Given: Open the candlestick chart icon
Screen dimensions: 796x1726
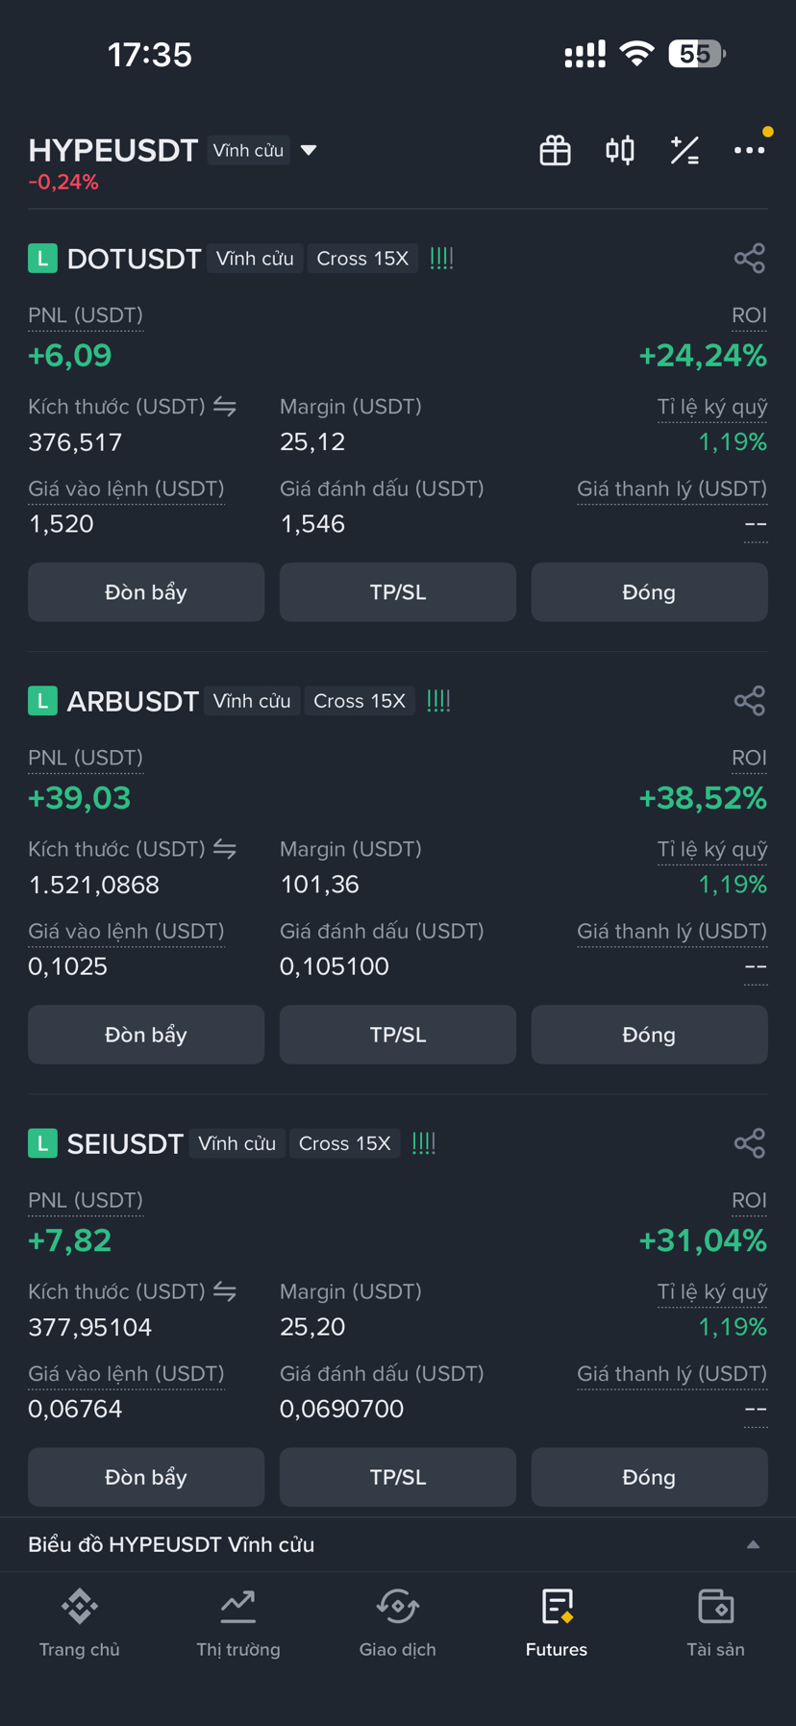Looking at the screenshot, I should coord(620,151).
